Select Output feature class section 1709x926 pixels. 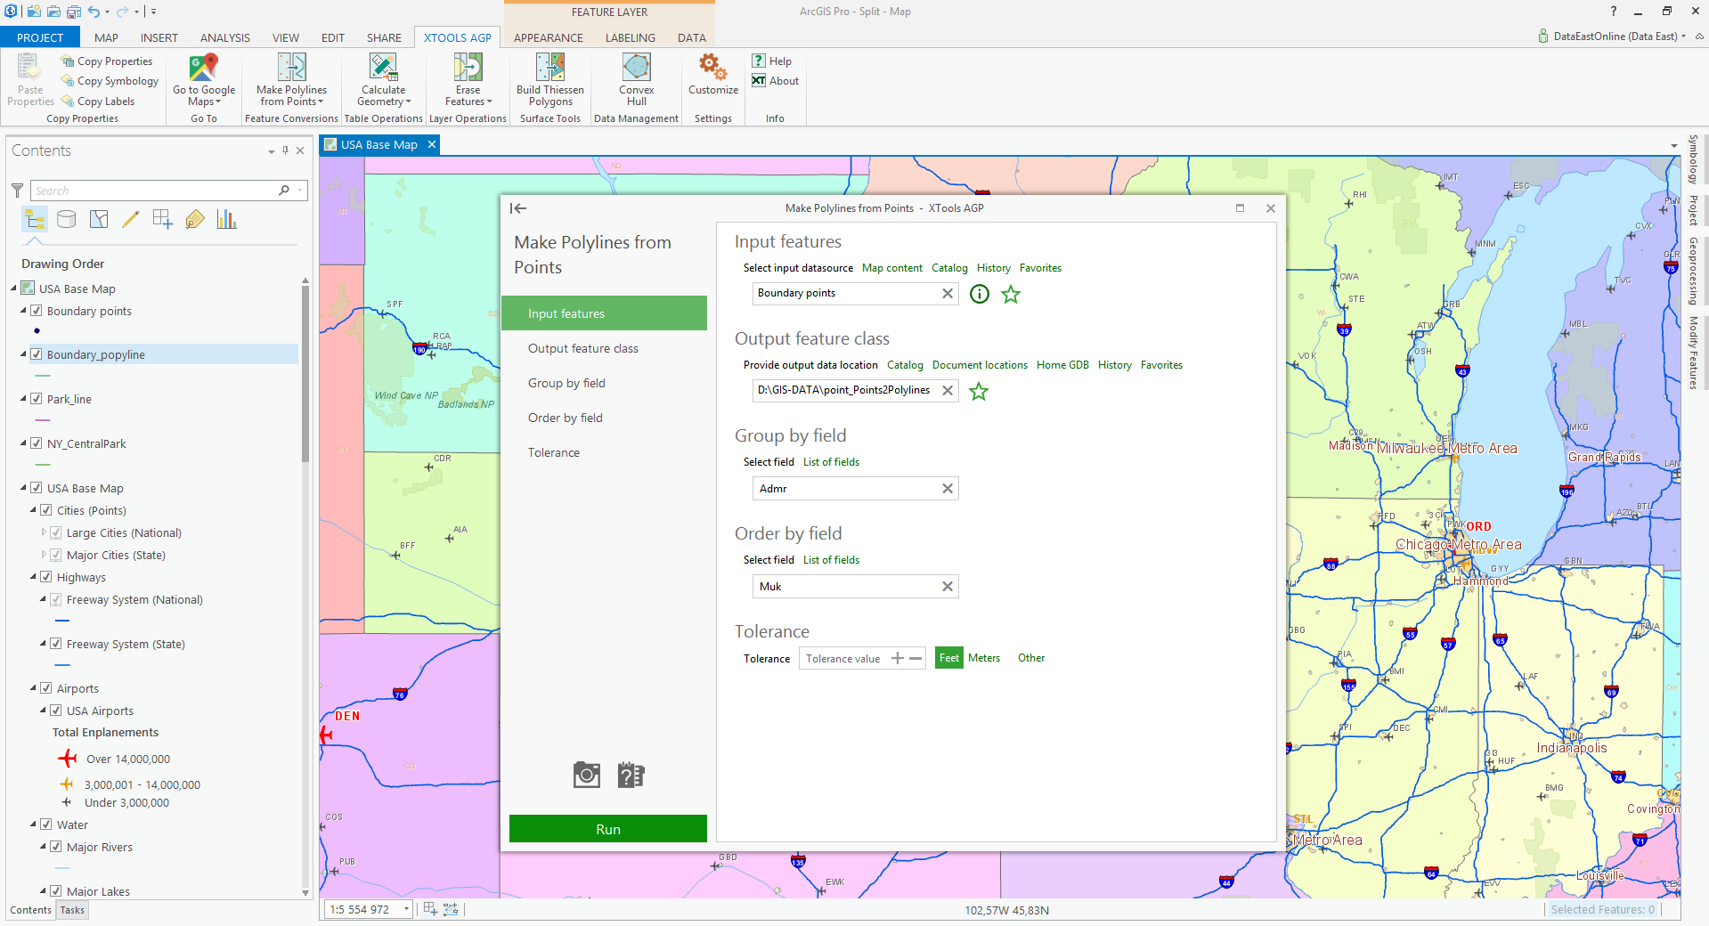(x=604, y=348)
